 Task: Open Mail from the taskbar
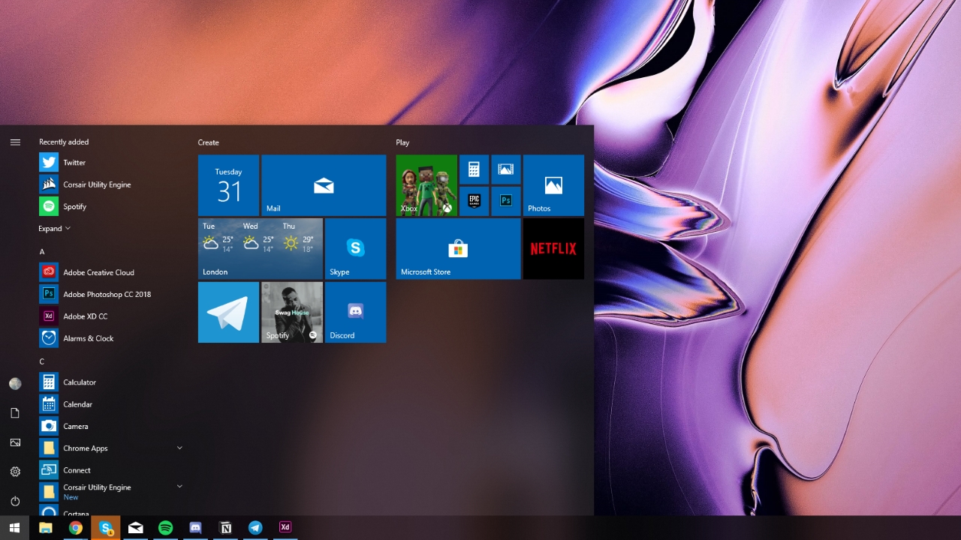pyautogui.click(x=136, y=528)
